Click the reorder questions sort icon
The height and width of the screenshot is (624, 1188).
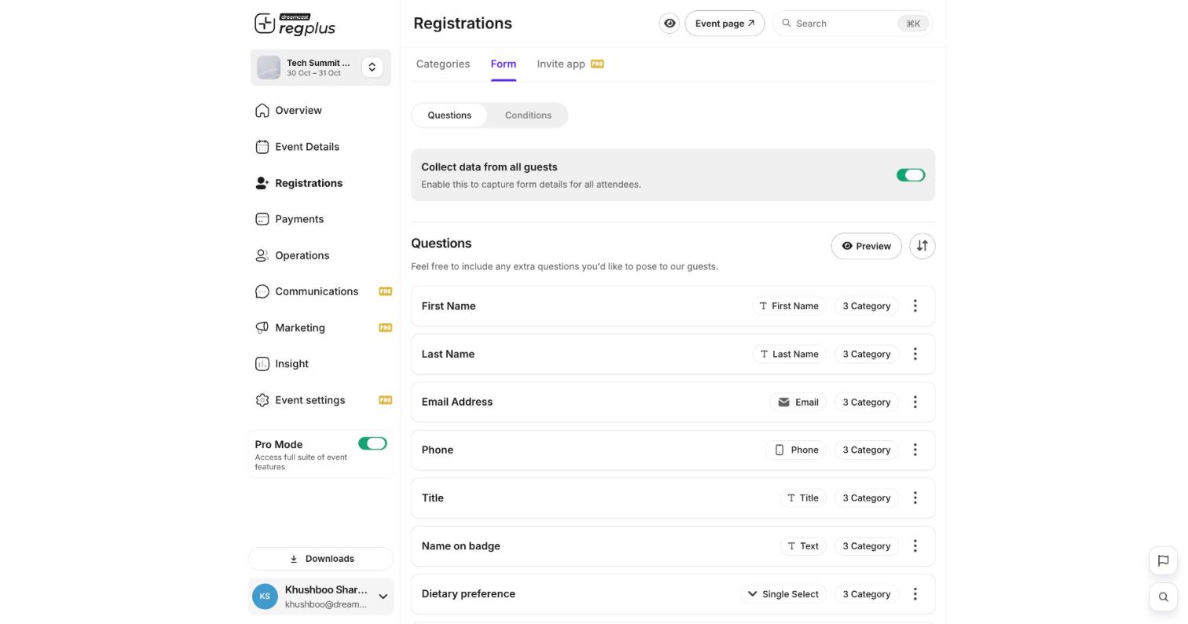coord(922,246)
